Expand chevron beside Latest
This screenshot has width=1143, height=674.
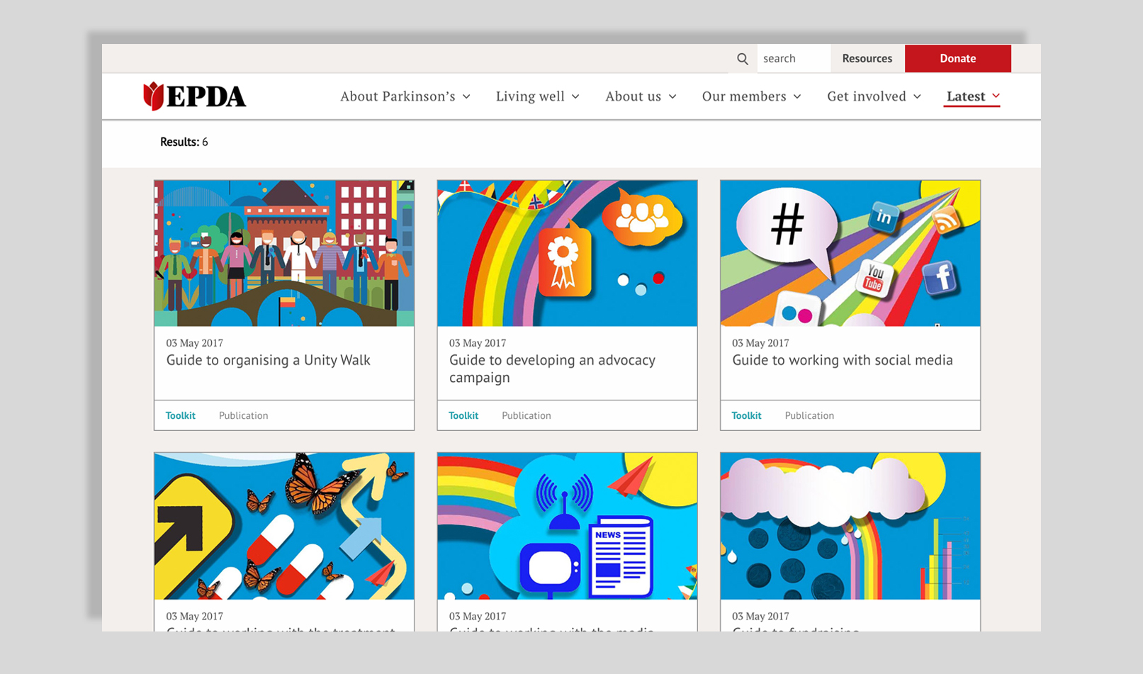pyautogui.click(x=996, y=96)
